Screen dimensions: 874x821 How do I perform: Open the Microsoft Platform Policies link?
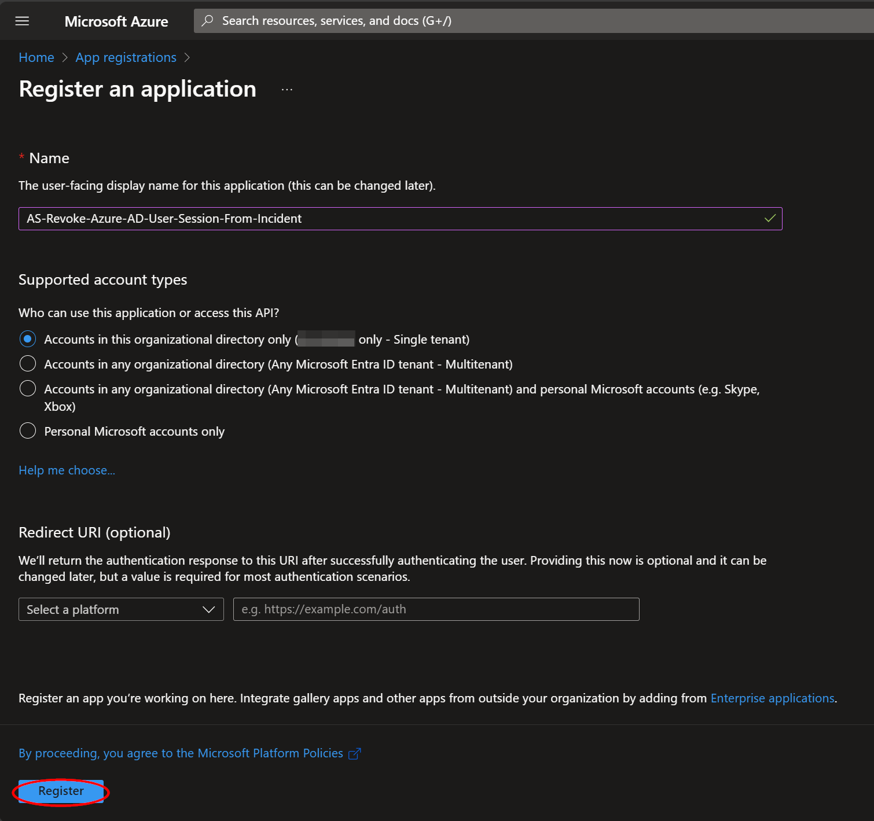181,753
